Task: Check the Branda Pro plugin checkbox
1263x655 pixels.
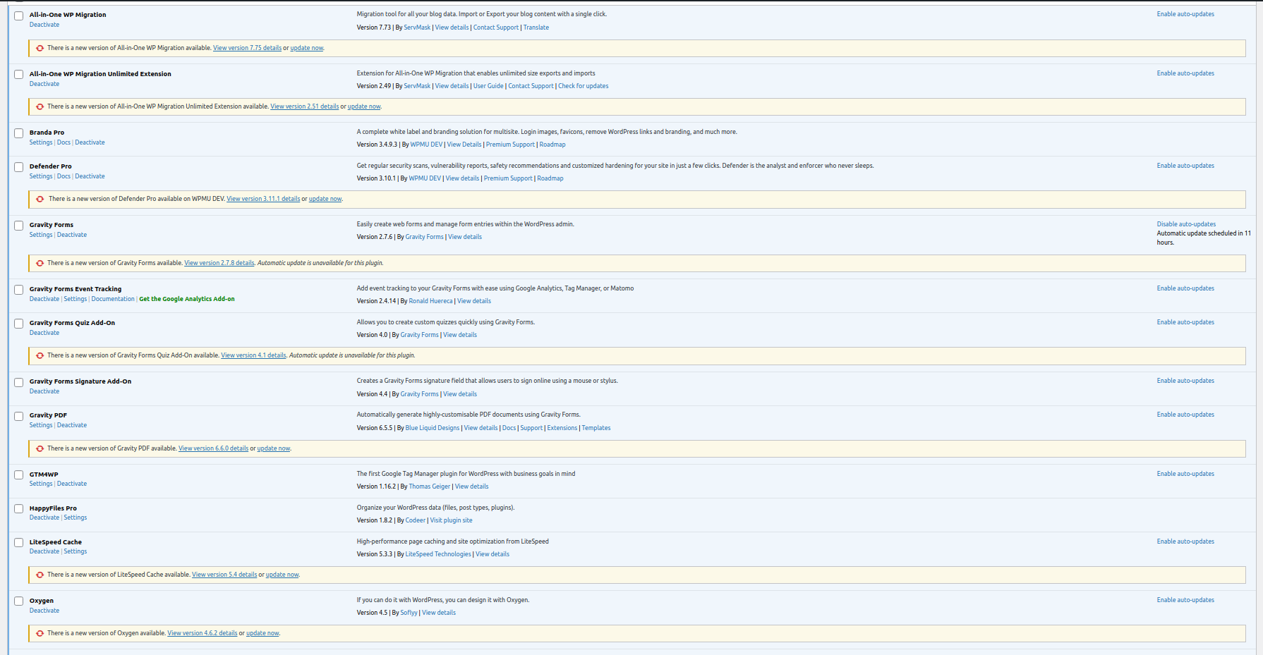Action: click(x=19, y=133)
